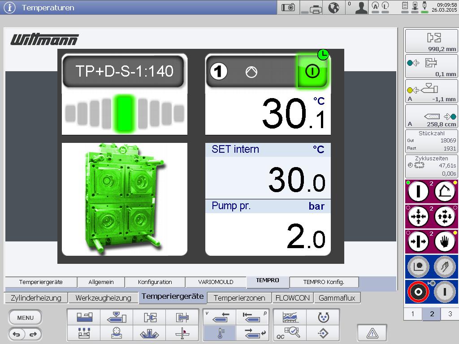Open core pull icon in bottom toolbar
Viewport: 459px width, 344px height.
[84, 333]
